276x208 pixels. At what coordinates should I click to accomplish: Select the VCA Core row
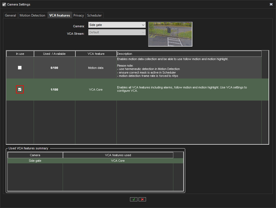(x=96, y=89)
